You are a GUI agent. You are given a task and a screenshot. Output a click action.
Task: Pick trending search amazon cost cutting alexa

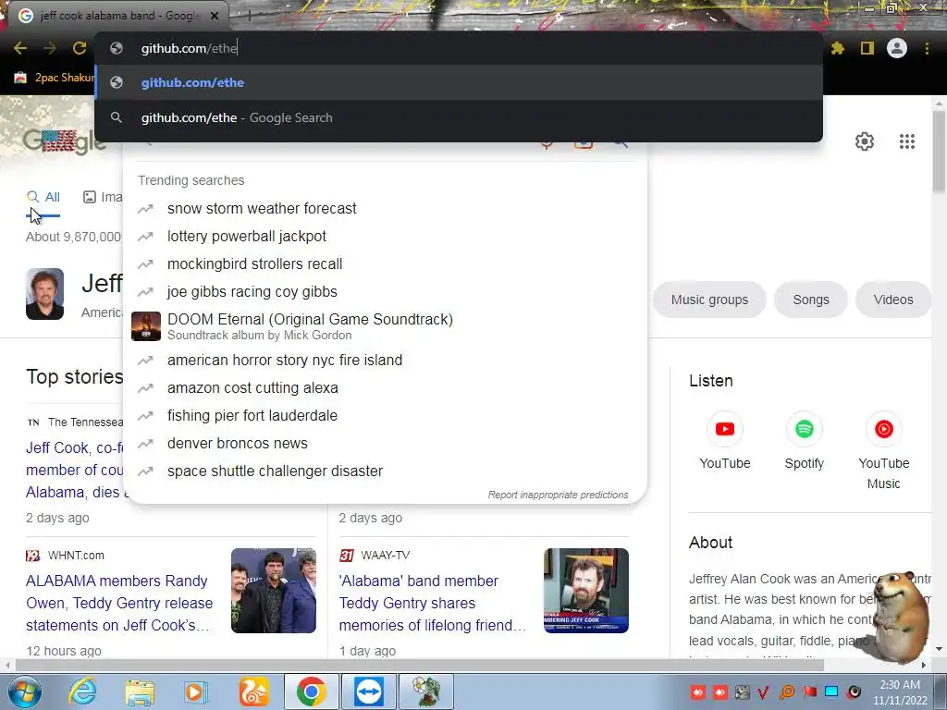tap(385, 387)
